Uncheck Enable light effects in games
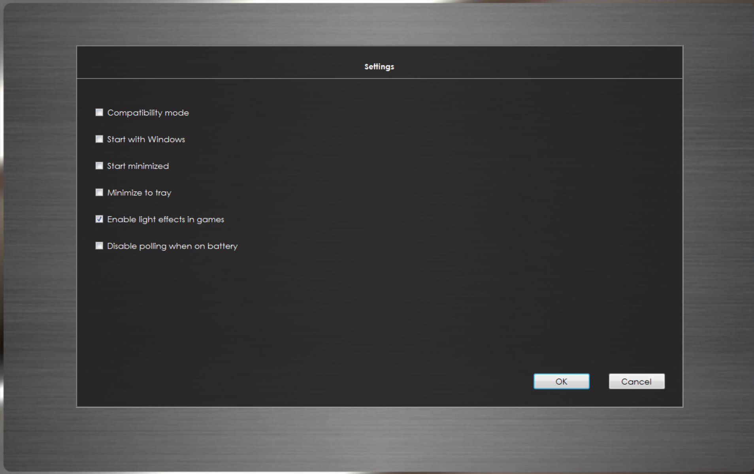Viewport: 754px width, 474px height. pyautogui.click(x=99, y=219)
